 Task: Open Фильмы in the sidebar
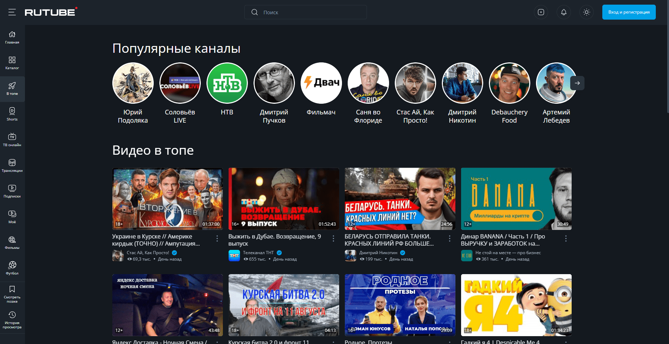click(12, 243)
